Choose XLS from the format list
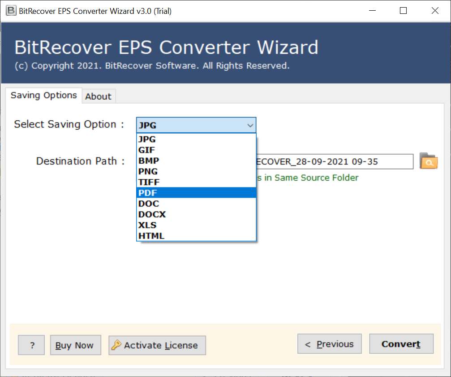 pos(196,225)
